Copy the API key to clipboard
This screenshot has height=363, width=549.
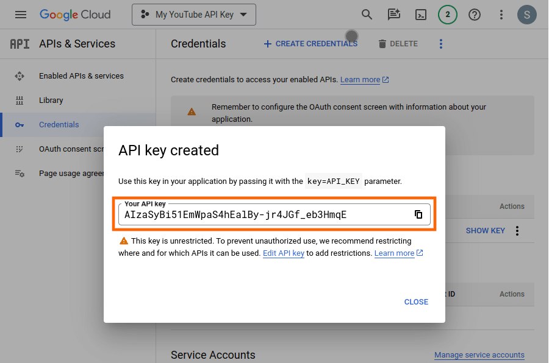418,214
